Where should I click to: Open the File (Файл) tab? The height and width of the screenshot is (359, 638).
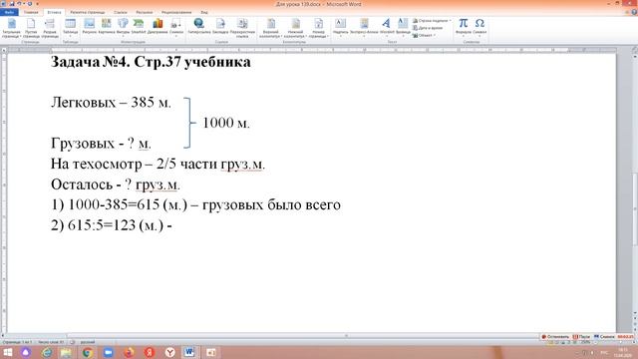pos(9,12)
